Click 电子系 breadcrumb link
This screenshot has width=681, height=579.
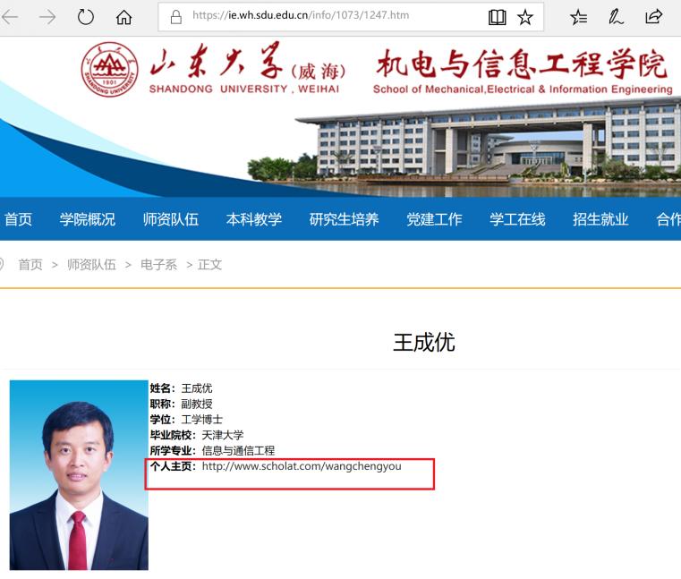pyautogui.click(x=158, y=265)
